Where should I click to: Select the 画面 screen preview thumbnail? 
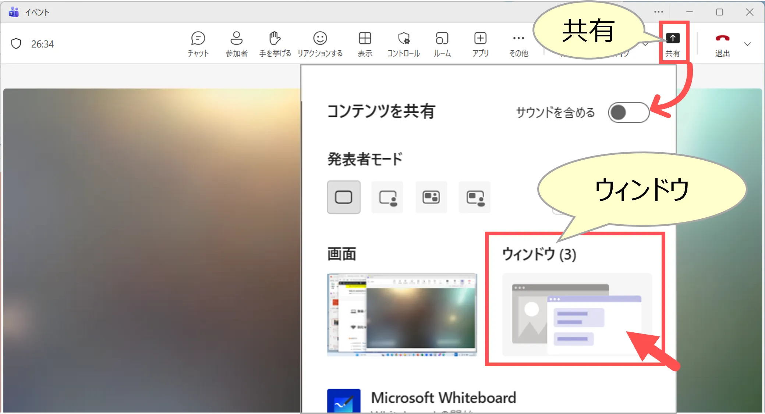(402, 315)
